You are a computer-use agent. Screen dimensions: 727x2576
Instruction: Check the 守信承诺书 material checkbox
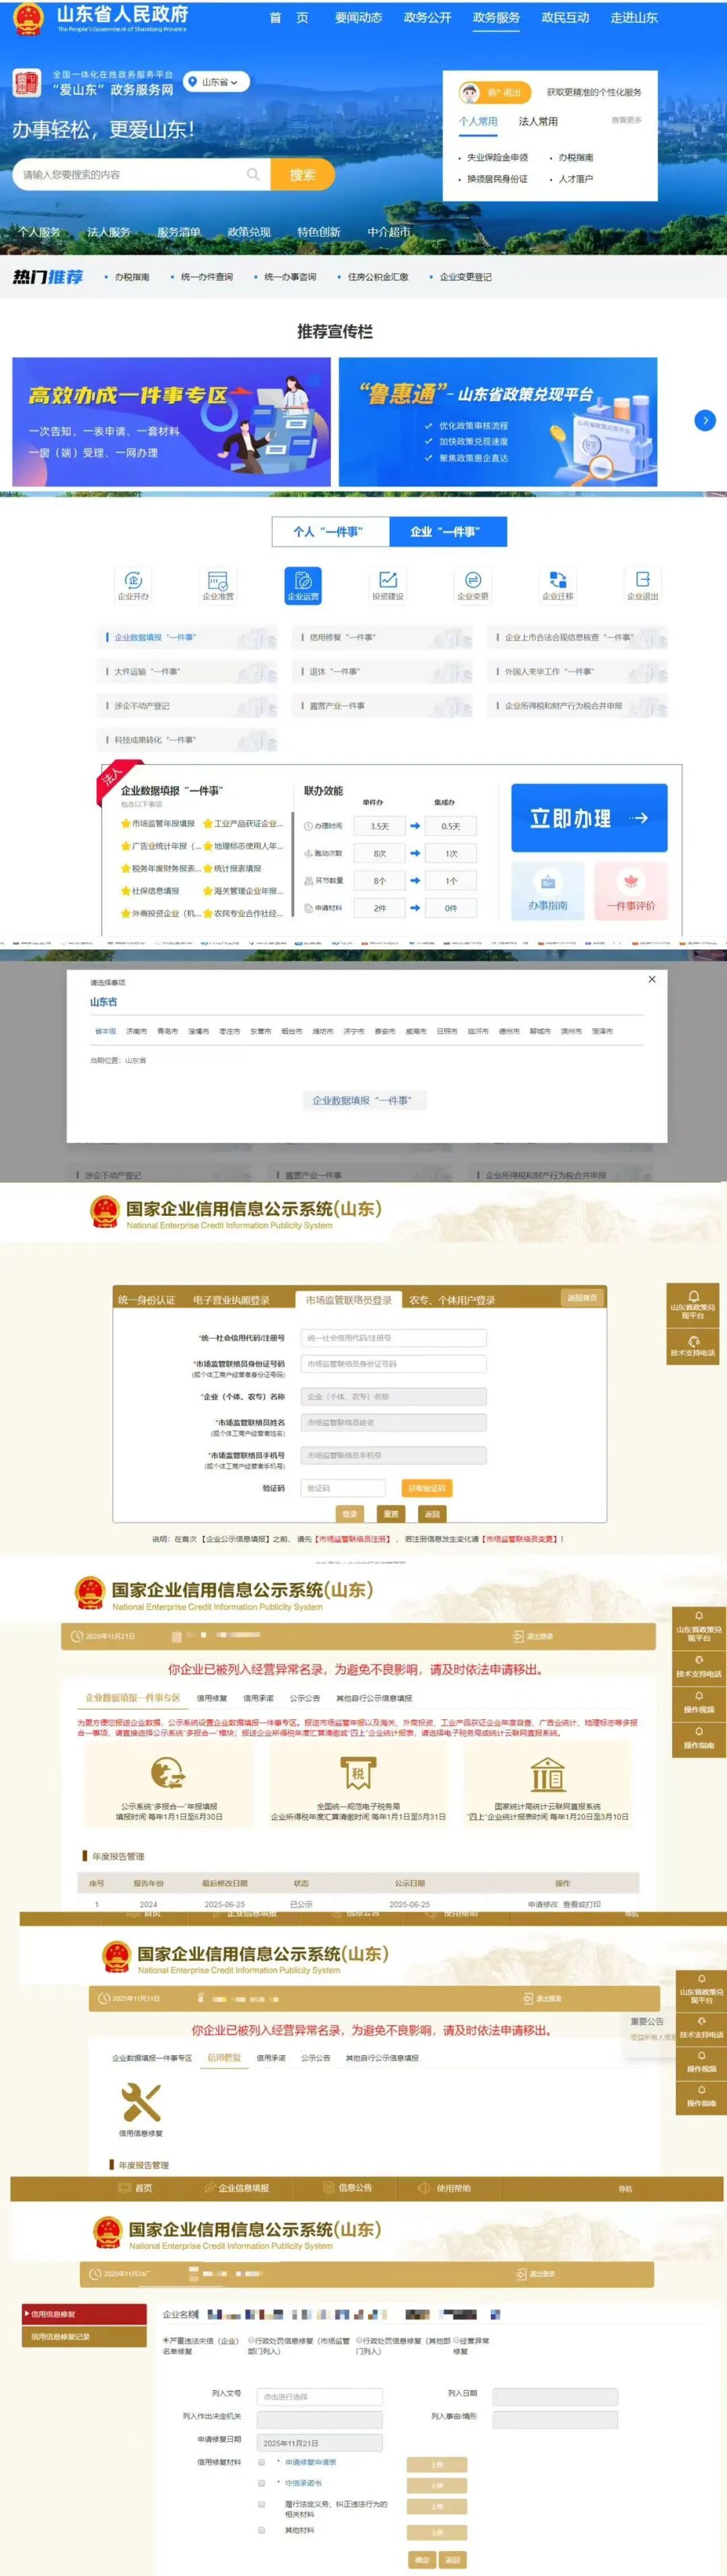tap(262, 2482)
